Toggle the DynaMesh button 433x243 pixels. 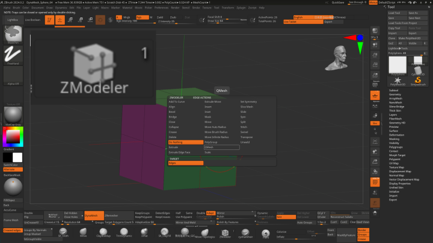click(x=91, y=214)
